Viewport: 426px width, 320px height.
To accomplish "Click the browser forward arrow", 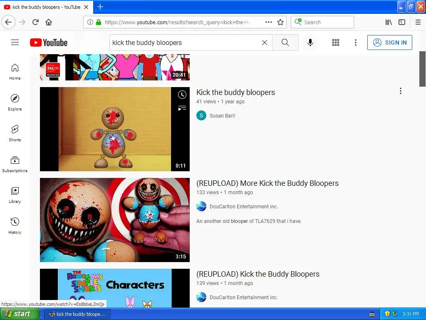I will click(x=22, y=22).
